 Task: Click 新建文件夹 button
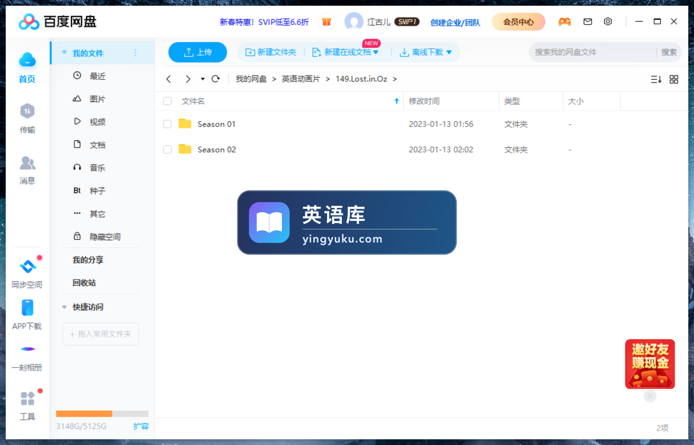(271, 52)
